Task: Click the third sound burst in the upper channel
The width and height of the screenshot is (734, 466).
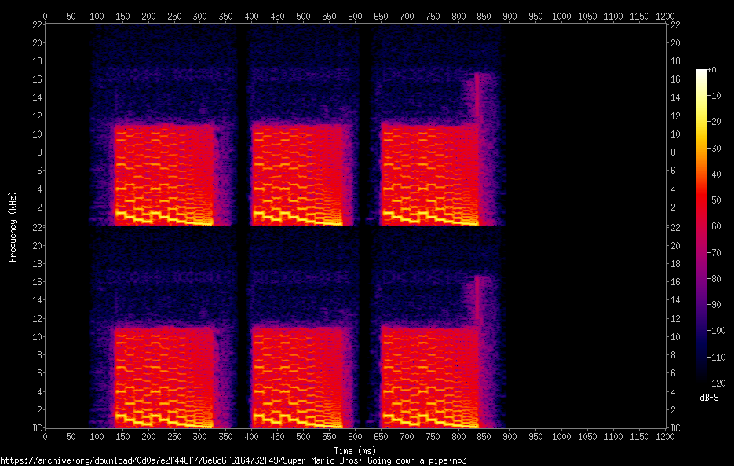Action: [x=429, y=173]
